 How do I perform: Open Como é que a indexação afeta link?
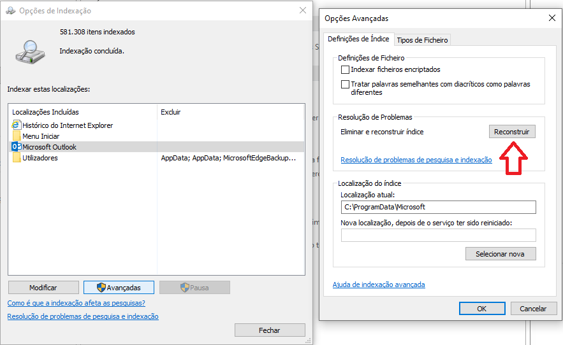(x=76, y=303)
